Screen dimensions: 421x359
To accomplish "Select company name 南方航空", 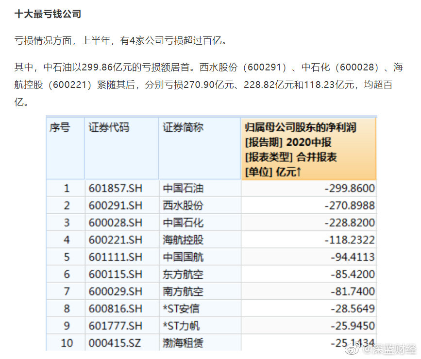I will [x=183, y=291].
